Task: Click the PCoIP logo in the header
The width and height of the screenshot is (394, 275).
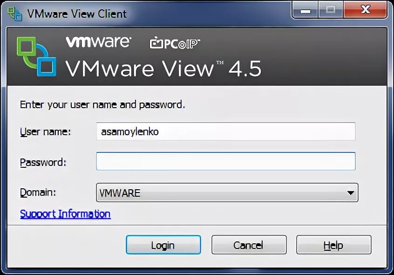Action: click(x=175, y=43)
